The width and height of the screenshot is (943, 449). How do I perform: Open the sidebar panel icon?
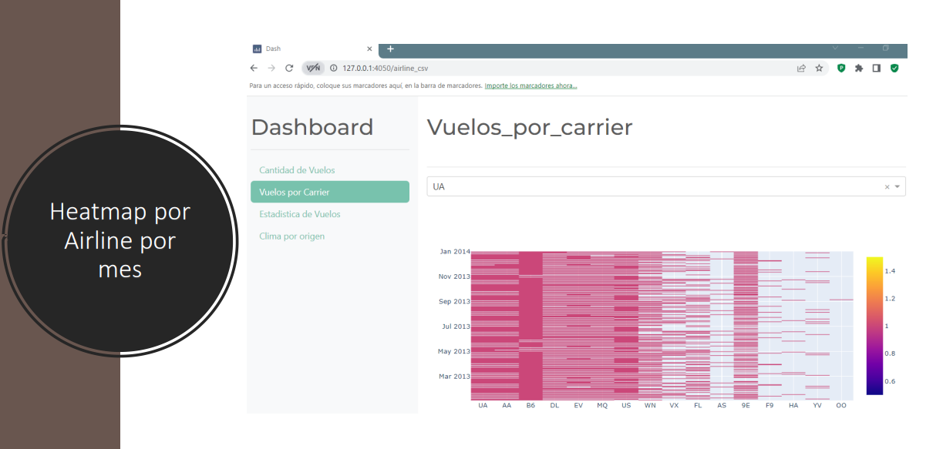[x=876, y=68]
